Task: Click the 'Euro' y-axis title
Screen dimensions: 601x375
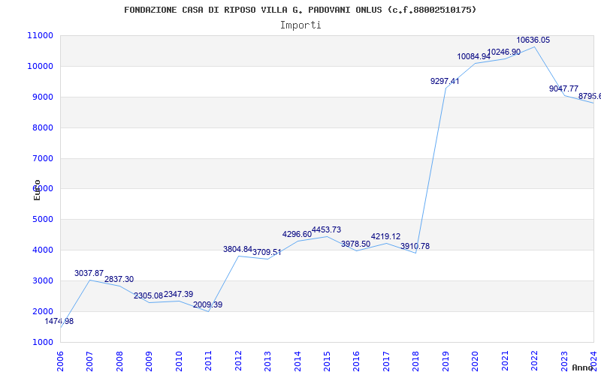Action: pyautogui.click(x=37, y=190)
